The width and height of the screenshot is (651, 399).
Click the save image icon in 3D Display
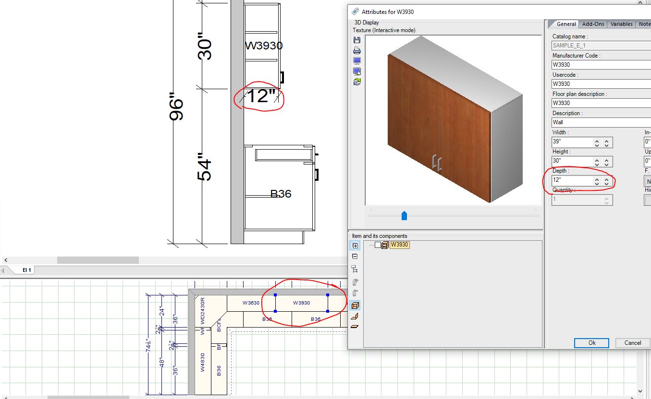(356, 40)
